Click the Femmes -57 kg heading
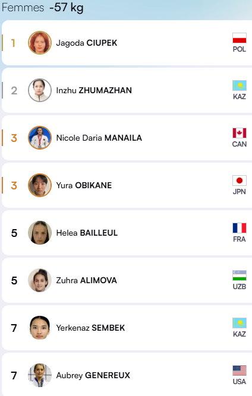The width and height of the screenshot is (252, 396). pyautogui.click(x=42, y=8)
